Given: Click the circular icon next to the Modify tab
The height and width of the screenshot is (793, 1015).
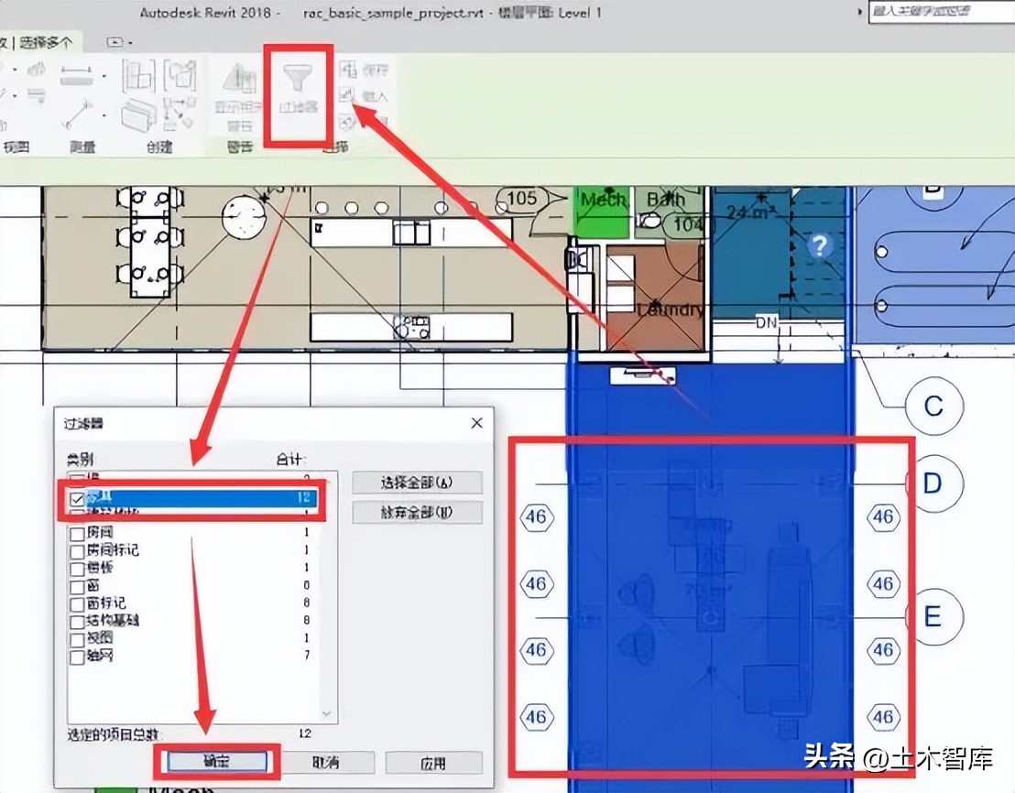Looking at the screenshot, I should (114, 42).
